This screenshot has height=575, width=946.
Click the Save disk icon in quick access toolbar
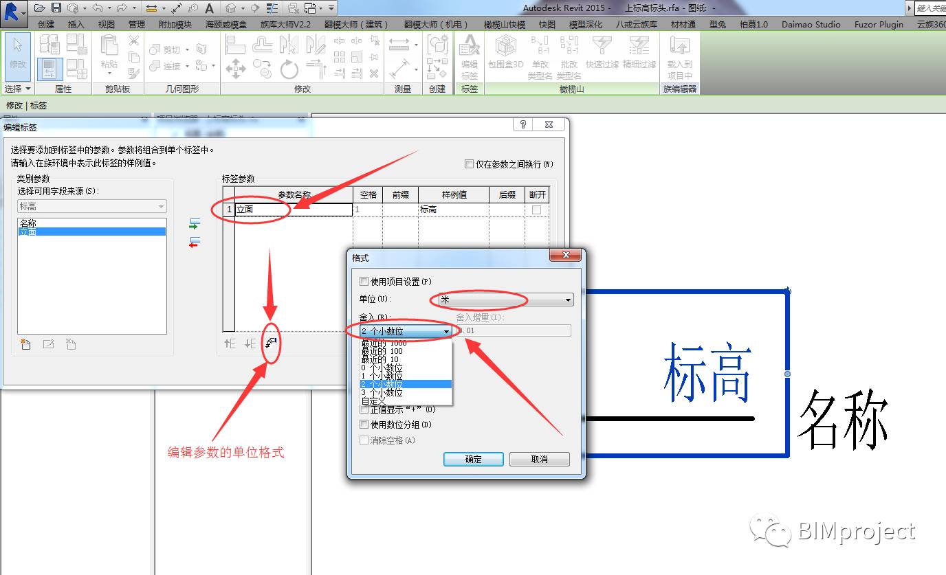56,8
